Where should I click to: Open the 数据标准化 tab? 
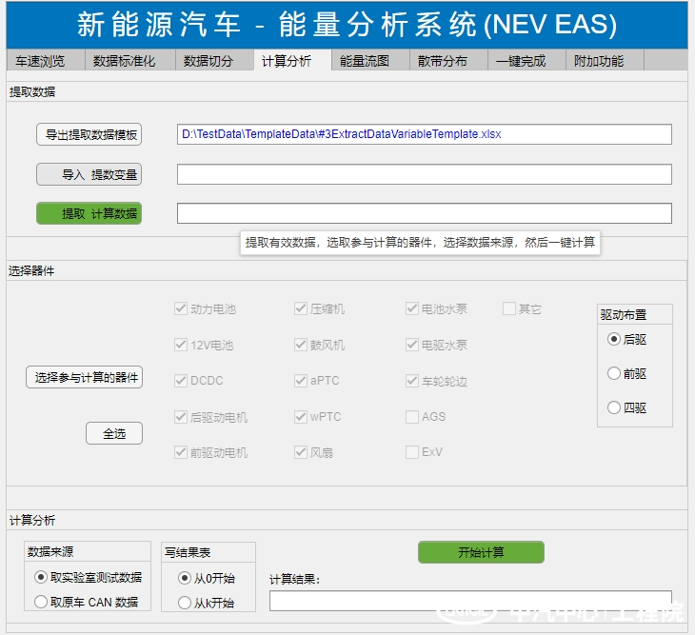pos(124,61)
